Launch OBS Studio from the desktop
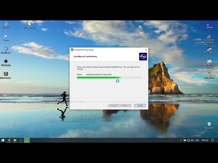Image resolution: width=218 pixels, height=163 pixels. tap(5, 62)
